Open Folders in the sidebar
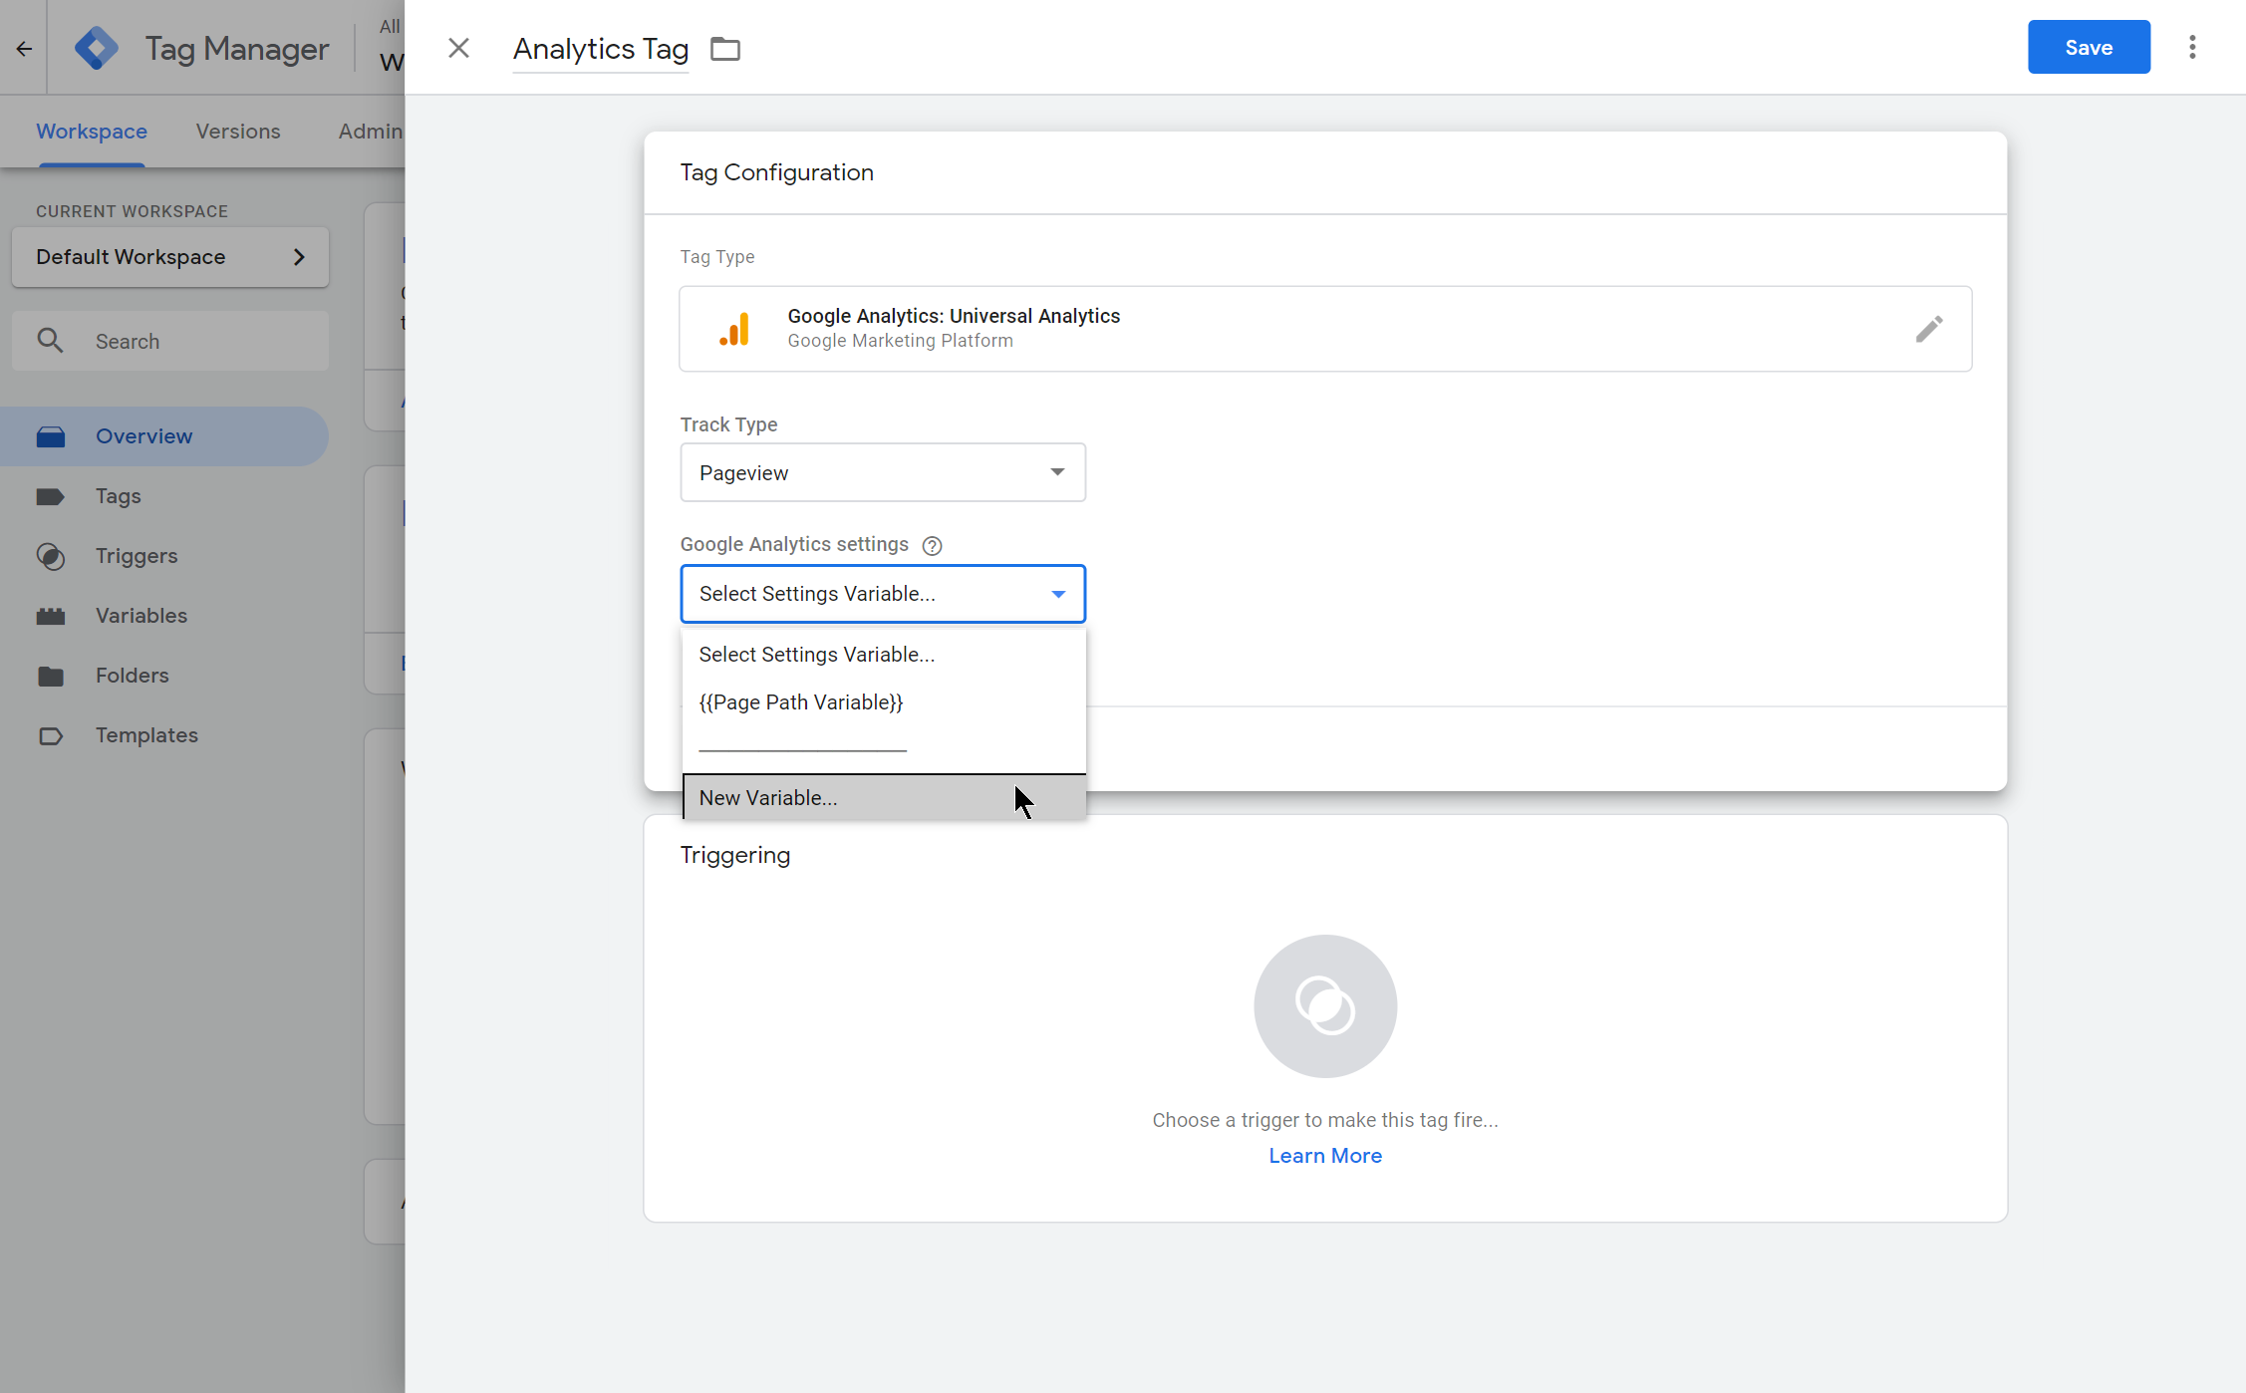The image size is (2246, 1393). pyautogui.click(x=164, y=676)
